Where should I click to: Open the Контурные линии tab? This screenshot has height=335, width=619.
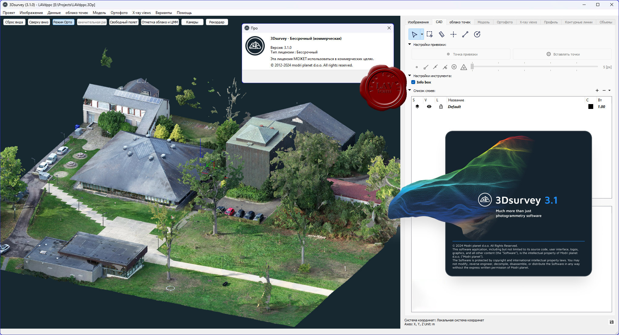[x=579, y=22]
